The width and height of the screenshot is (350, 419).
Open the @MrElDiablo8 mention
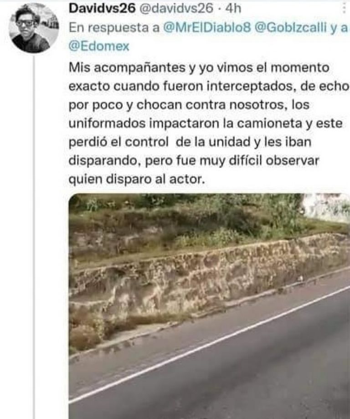coord(207,28)
